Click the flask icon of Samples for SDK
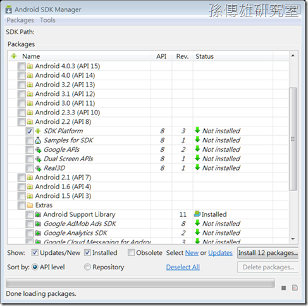Image resolution: width=308 pixels, height=306 pixels. coord(38,140)
